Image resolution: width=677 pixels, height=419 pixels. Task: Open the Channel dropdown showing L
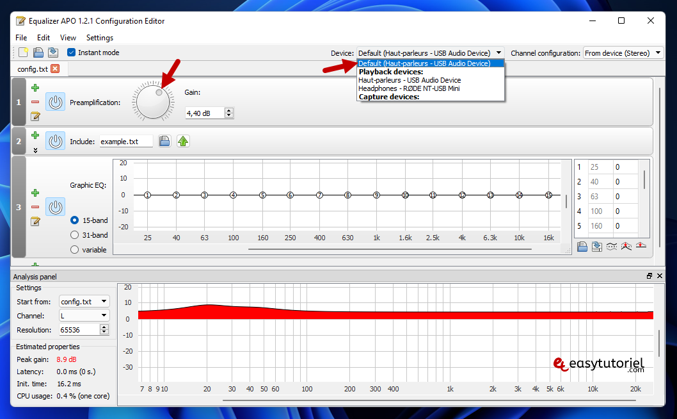pos(84,316)
